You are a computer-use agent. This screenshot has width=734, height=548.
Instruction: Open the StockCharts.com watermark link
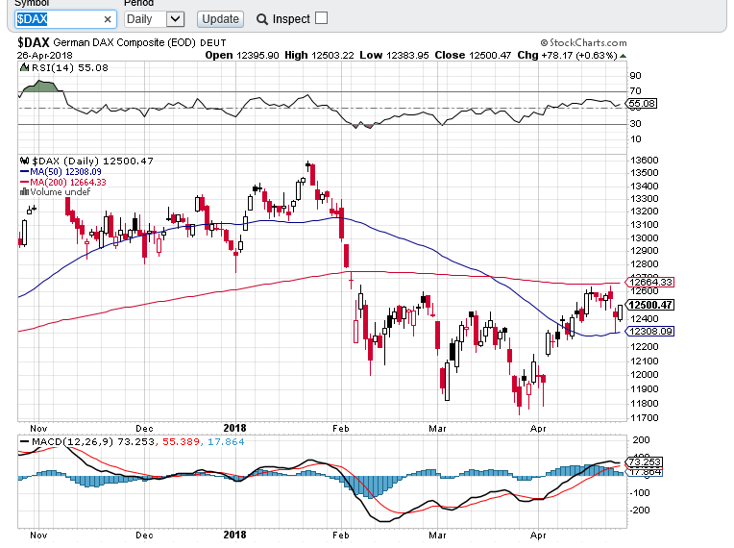(584, 42)
